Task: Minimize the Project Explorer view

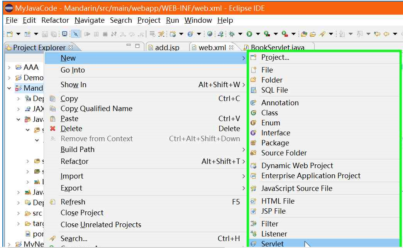Action: [129, 45]
